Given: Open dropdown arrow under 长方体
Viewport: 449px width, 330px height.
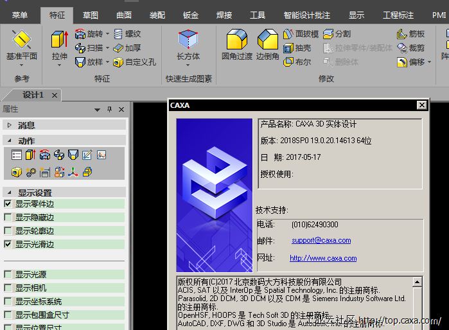Looking at the screenshot, I should point(188,65).
